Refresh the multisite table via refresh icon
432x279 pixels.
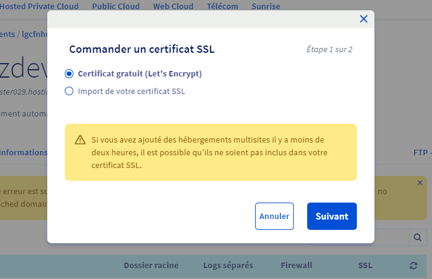coord(414,266)
